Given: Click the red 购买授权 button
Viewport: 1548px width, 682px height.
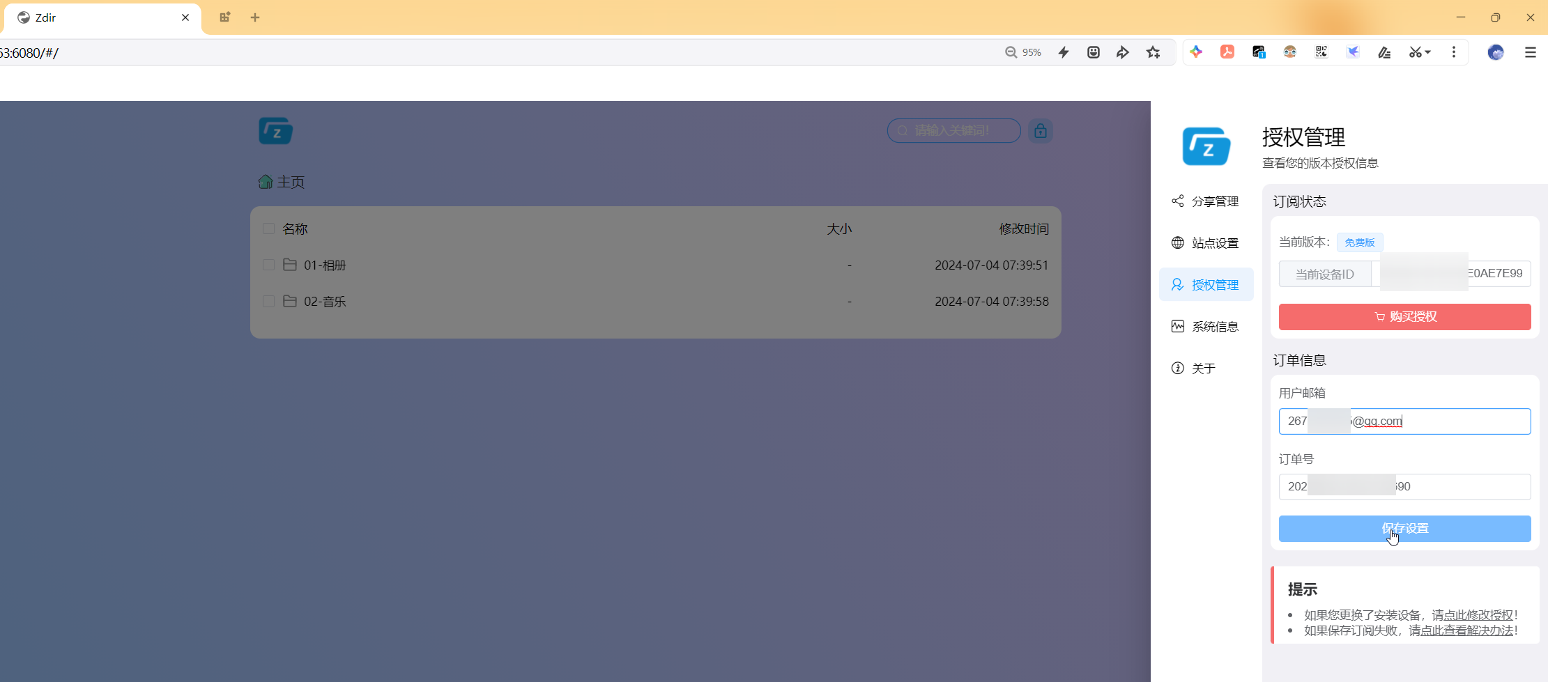Looking at the screenshot, I should tap(1404, 317).
